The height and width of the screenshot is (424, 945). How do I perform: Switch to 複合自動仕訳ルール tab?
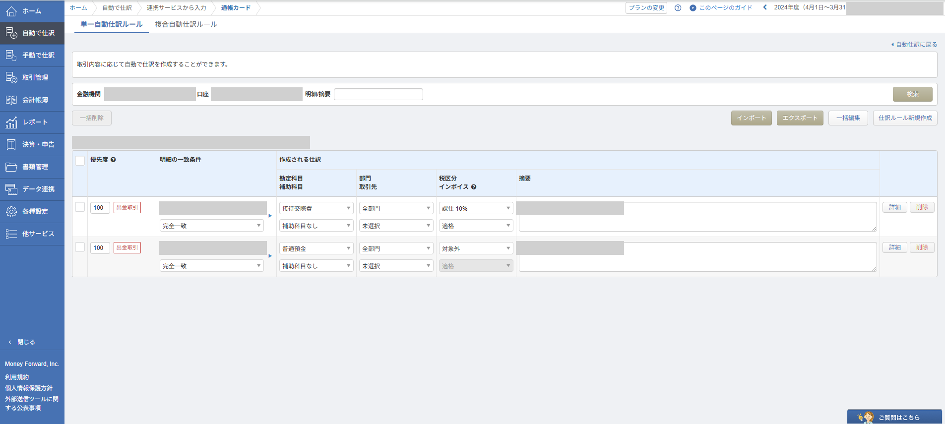186,24
